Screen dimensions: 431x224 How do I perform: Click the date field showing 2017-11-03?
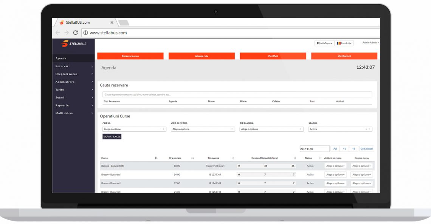point(315,149)
